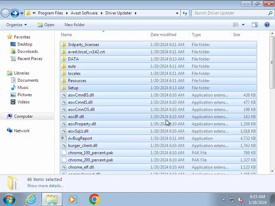Viewport: 275px width, 206px height.
Task: Open Documents library
Action: [x=28, y=80]
